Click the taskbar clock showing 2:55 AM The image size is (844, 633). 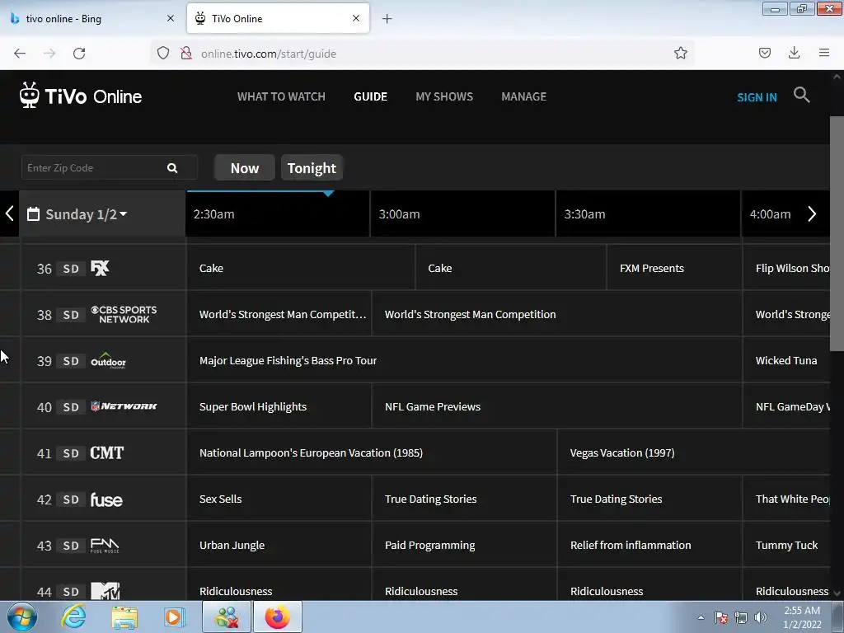click(x=802, y=617)
